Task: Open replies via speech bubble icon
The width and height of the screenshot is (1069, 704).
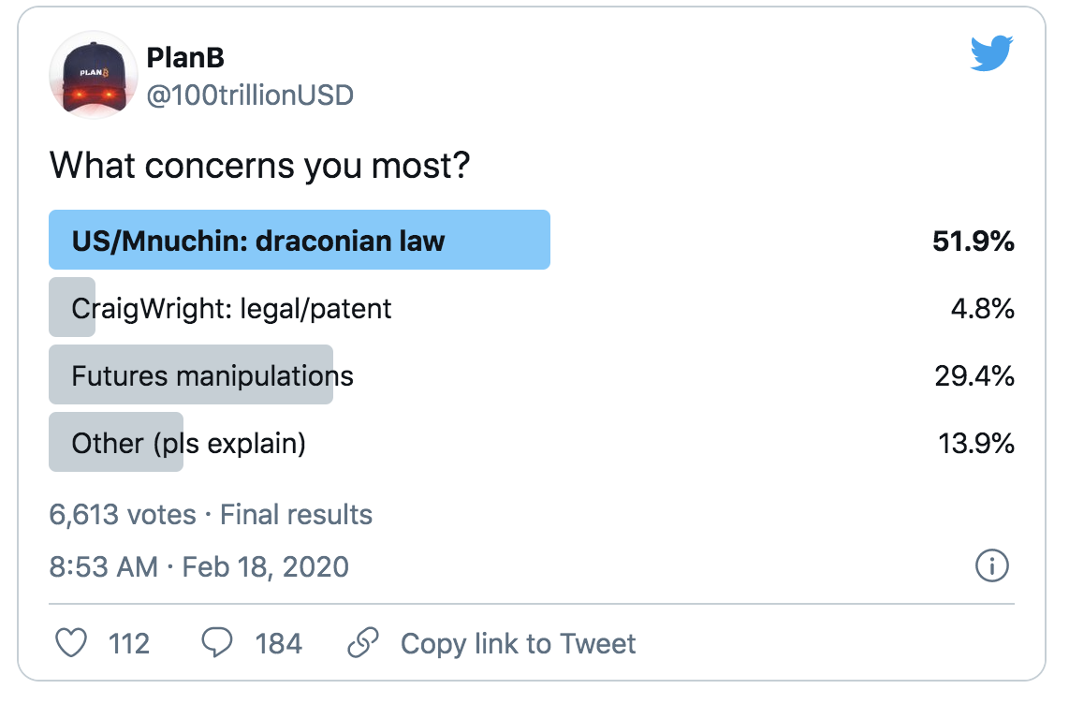Action: point(217,643)
